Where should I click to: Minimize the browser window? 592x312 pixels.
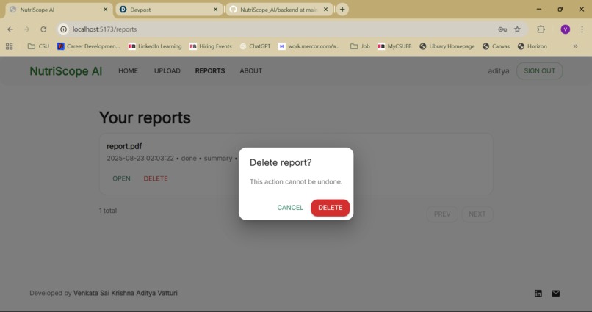tap(539, 9)
